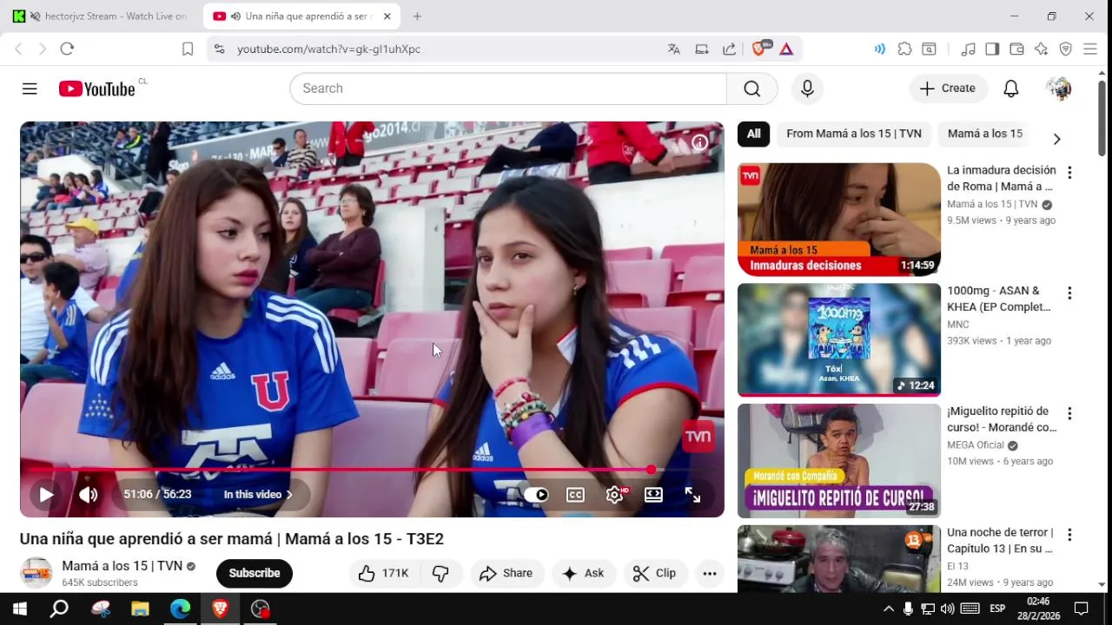Open Brave Rewards triangle icon

[786, 49]
